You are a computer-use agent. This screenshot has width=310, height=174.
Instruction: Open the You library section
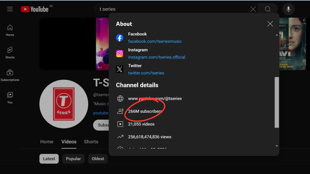[10, 98]
